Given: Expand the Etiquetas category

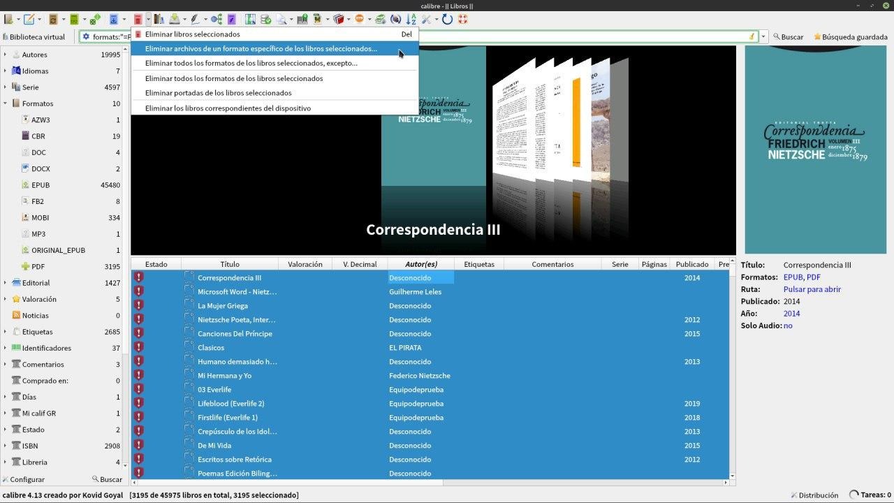Looking at the screenshot, I should point(5,332).
